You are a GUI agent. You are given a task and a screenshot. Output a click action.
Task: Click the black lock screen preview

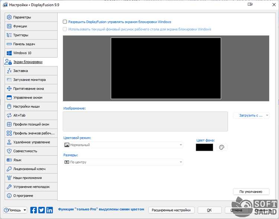click(166, 68)
